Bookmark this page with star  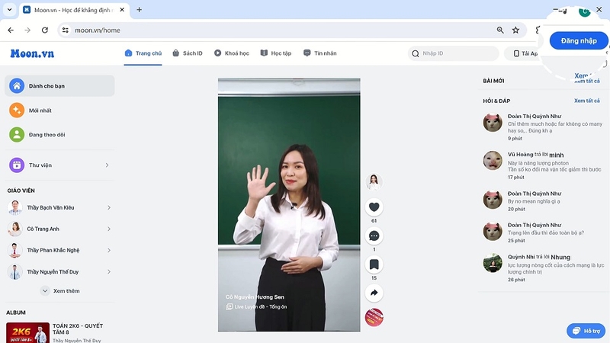pyautogui.click(x=515, y=30)
